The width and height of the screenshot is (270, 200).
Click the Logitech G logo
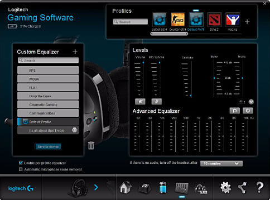coord(21,188)
